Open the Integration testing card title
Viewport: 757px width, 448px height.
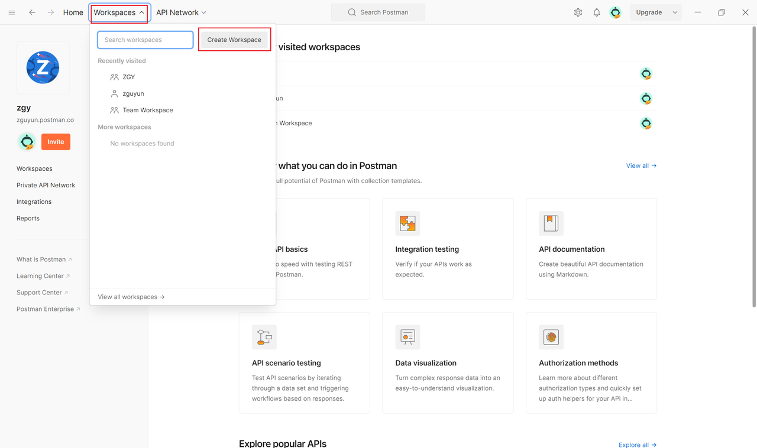[x=427, y=249]
